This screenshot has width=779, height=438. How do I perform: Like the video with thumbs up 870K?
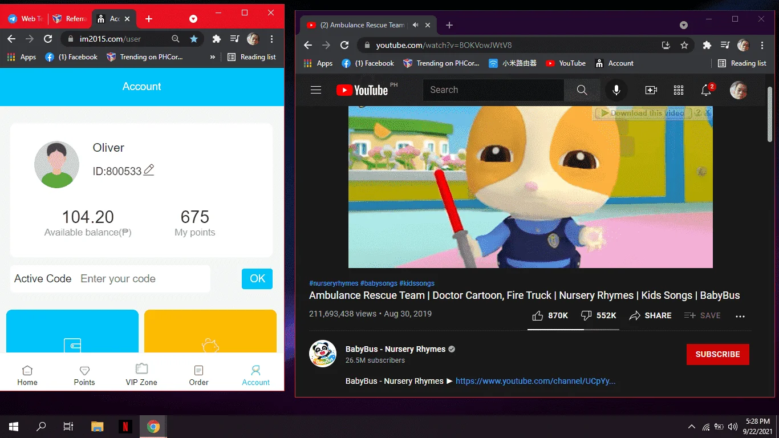550,315
